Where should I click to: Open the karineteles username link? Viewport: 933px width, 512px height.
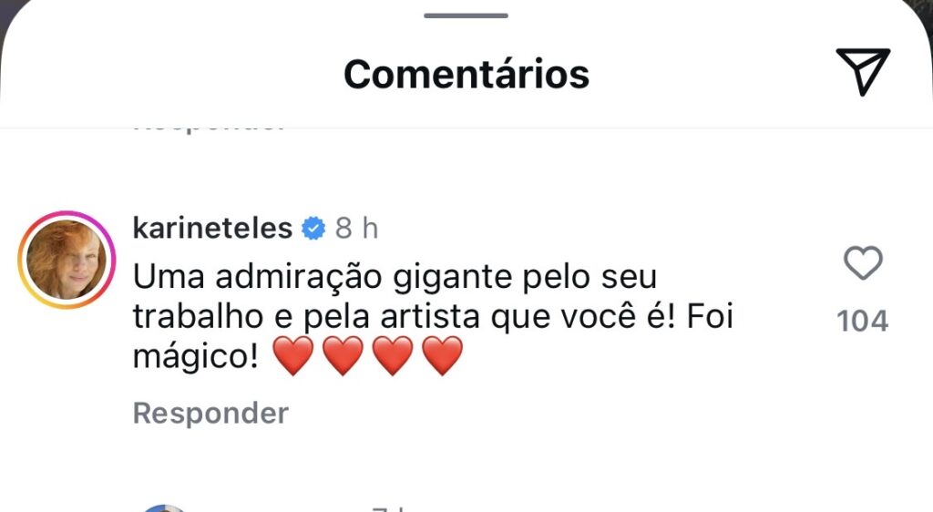212,228
